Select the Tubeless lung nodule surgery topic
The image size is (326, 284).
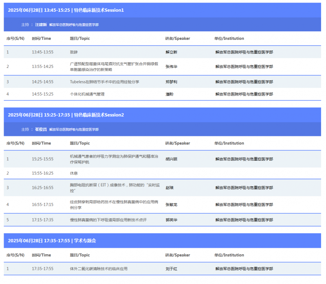pos(105,82)
